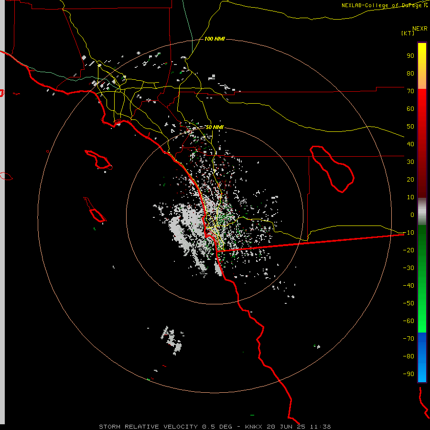The width and height of the screenshot is (430, 430).
Task: Click the yellow top segment of color bar
Action: coord(422,66)
